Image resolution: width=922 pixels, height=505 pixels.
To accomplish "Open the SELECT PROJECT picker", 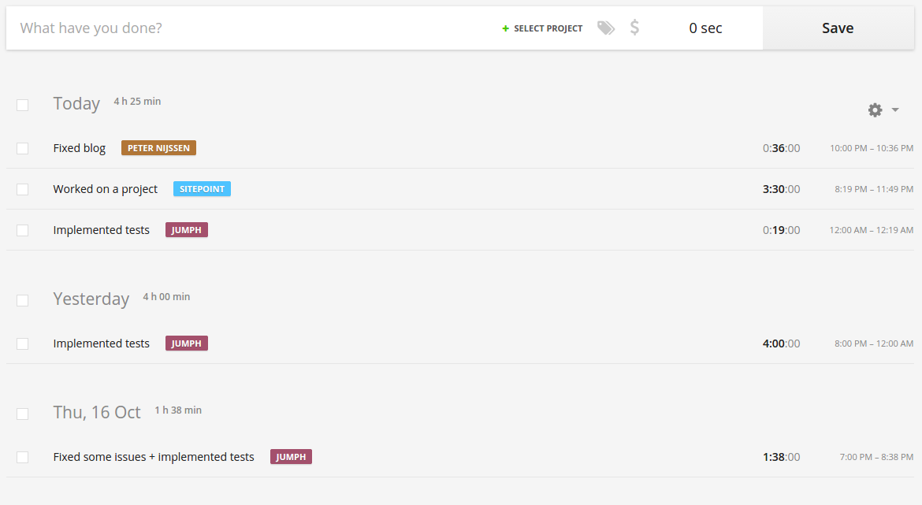I will point(547,28).
